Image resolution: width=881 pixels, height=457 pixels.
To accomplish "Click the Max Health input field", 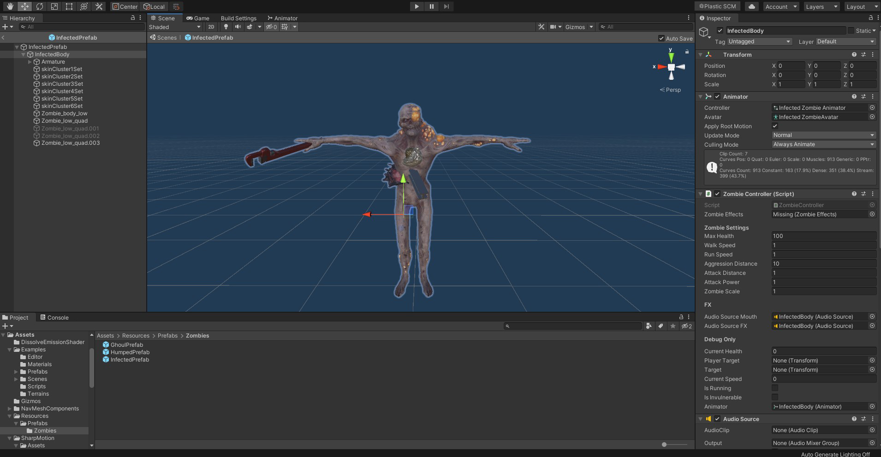I will [824, 236].
